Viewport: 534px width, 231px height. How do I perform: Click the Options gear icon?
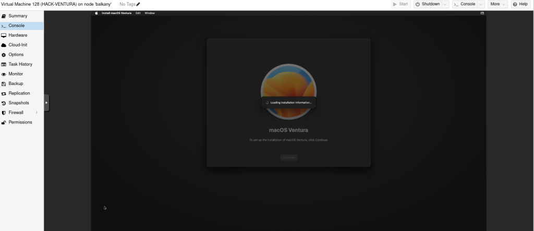click(4, 55)
